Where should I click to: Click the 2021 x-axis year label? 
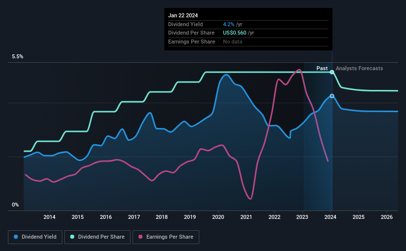246,217
